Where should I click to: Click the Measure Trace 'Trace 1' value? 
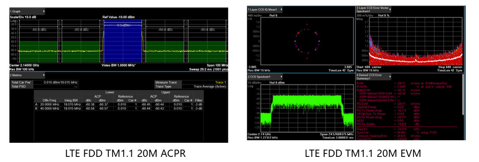point(204,82)
